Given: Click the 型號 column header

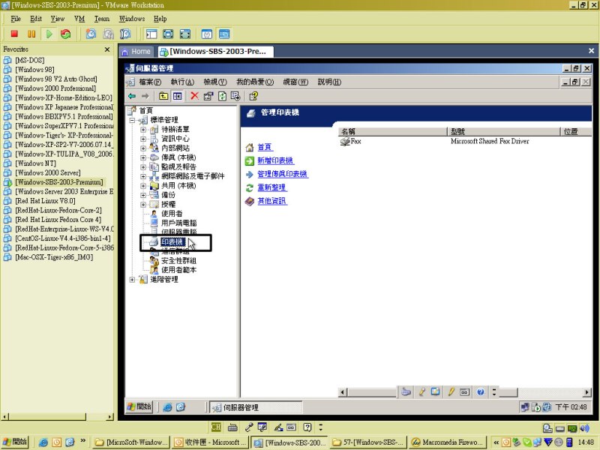Looking at the screenshot, I should [503, 132].
